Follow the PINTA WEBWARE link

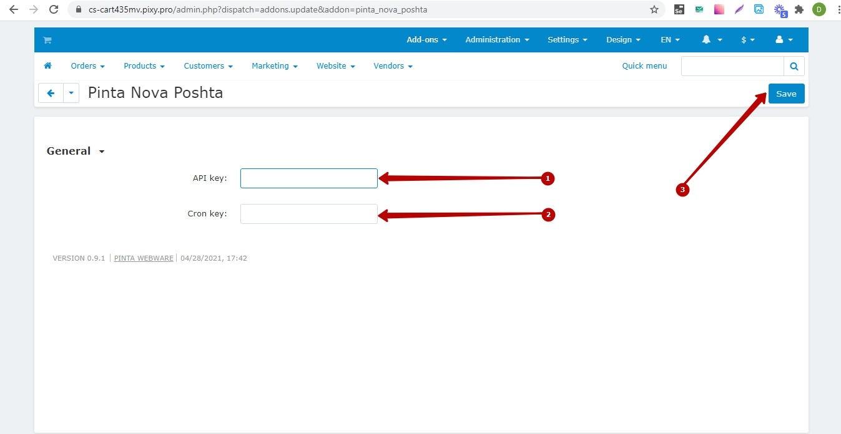144,258
